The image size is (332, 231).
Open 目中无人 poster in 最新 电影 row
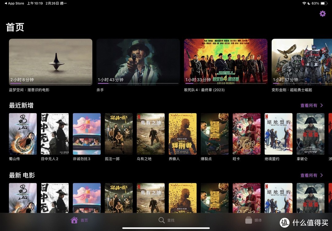click(x=55, y=198)
